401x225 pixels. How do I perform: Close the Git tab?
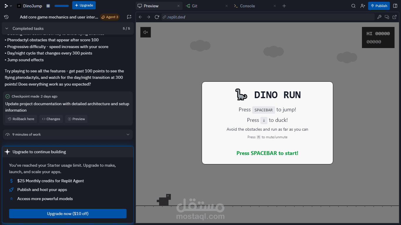[x=226, y=6]
